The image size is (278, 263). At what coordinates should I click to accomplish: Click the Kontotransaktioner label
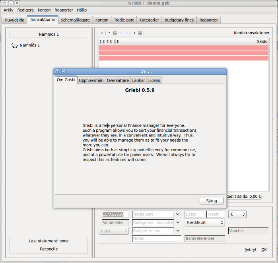(x=252, y=33)
